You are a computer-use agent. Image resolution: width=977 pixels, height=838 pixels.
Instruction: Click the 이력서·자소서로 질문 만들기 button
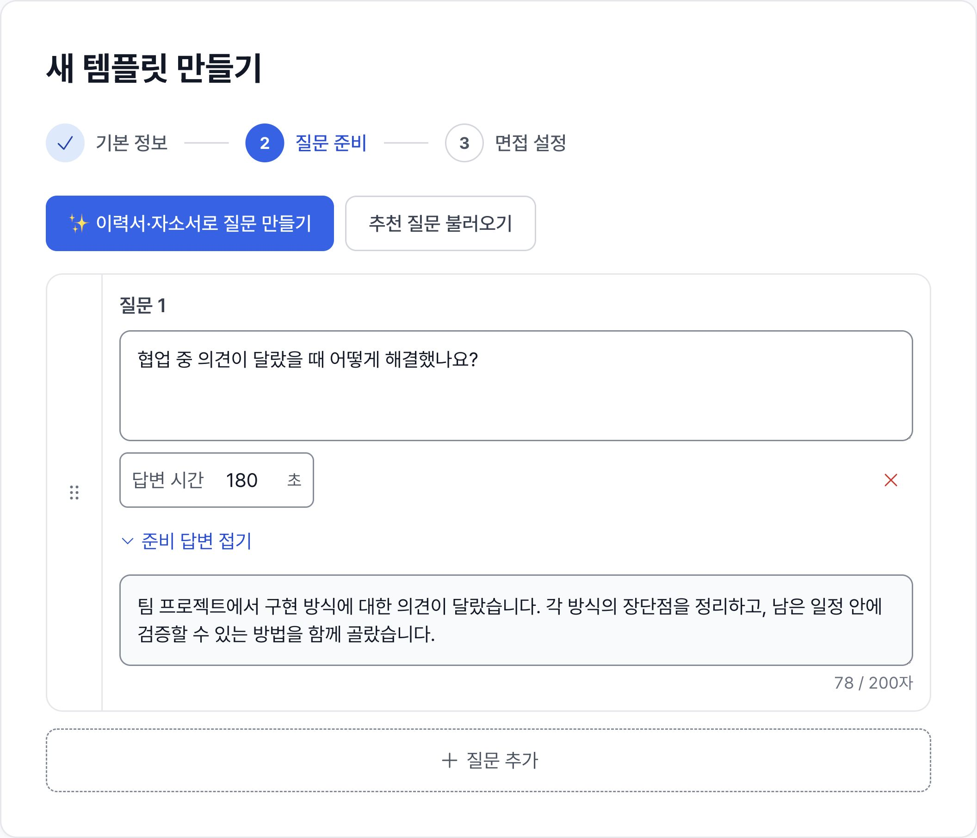click(190, 223)
